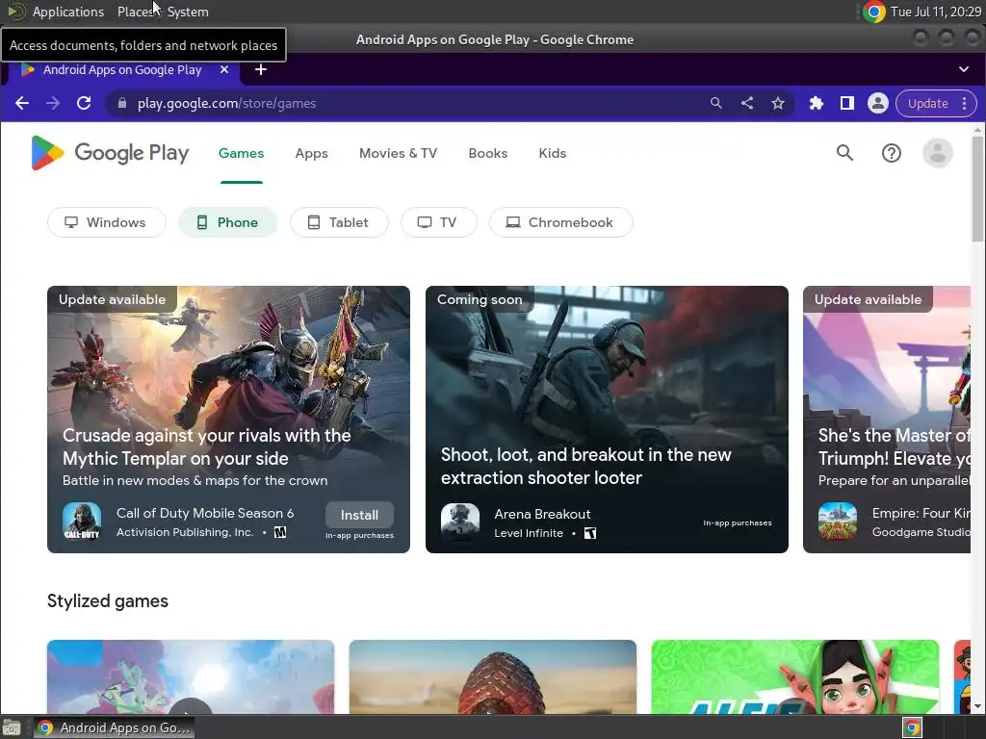Open the red dragon egg game thumbnail
The height and width of the screenshot is (739, 986).
(492, 676)
